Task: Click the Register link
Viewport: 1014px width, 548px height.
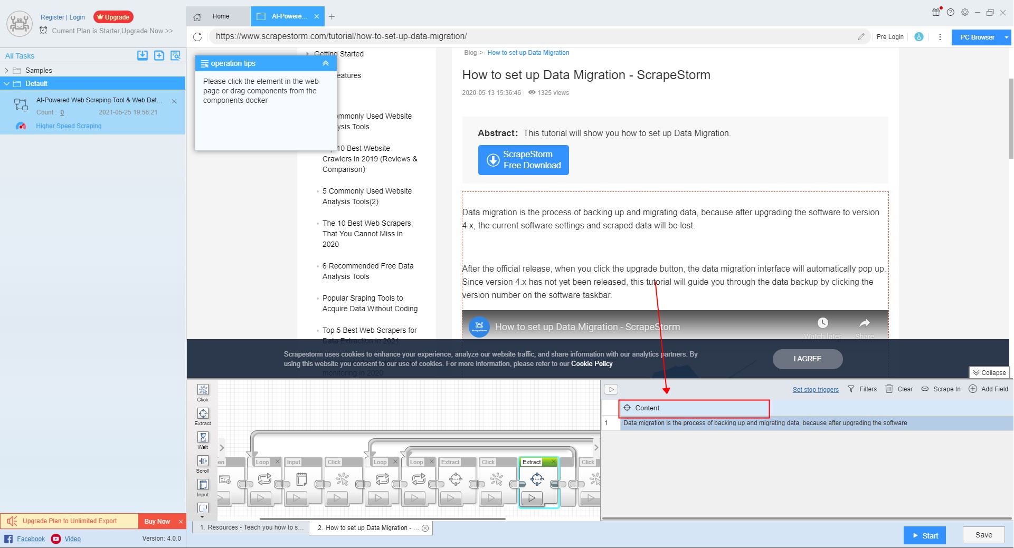Action: 52,17
